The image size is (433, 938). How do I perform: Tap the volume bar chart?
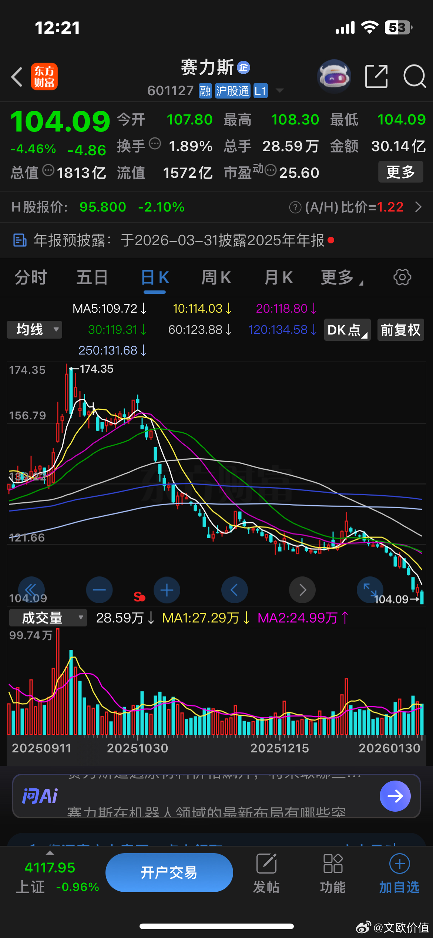pos(216,682)
